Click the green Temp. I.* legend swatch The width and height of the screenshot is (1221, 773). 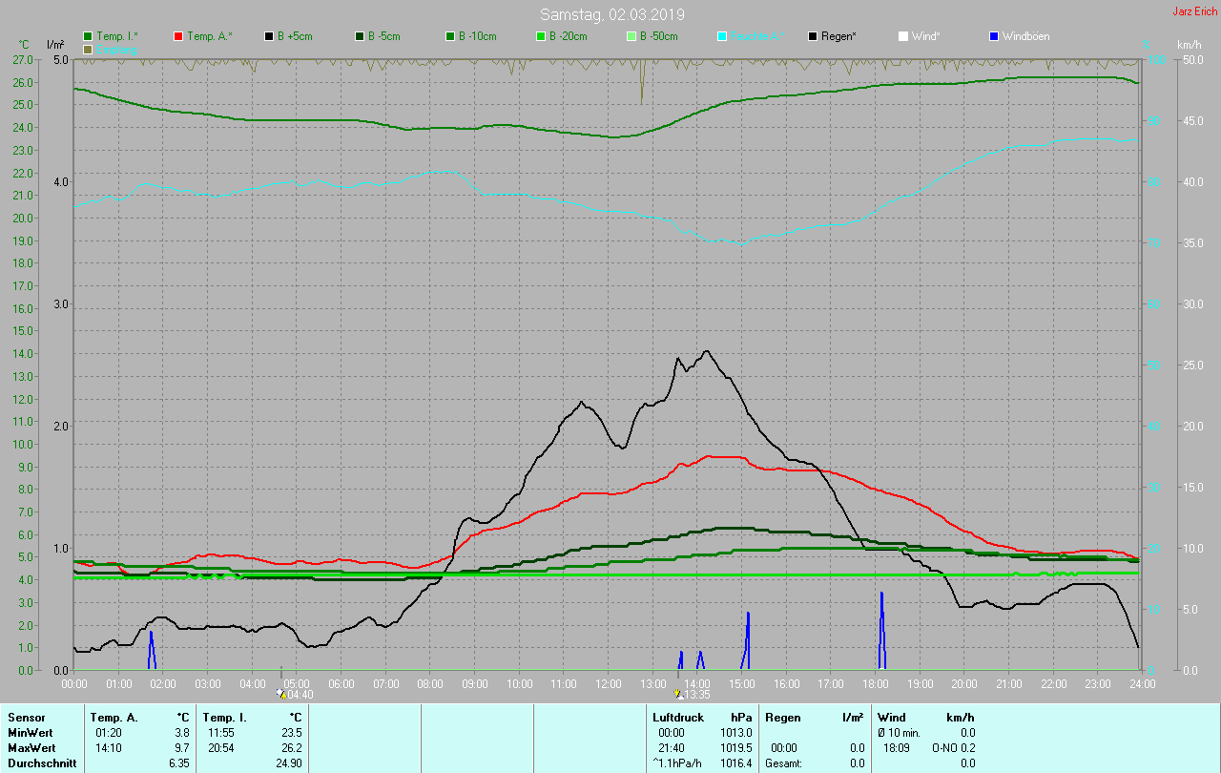pyautogui.click(x=88, y=36)
